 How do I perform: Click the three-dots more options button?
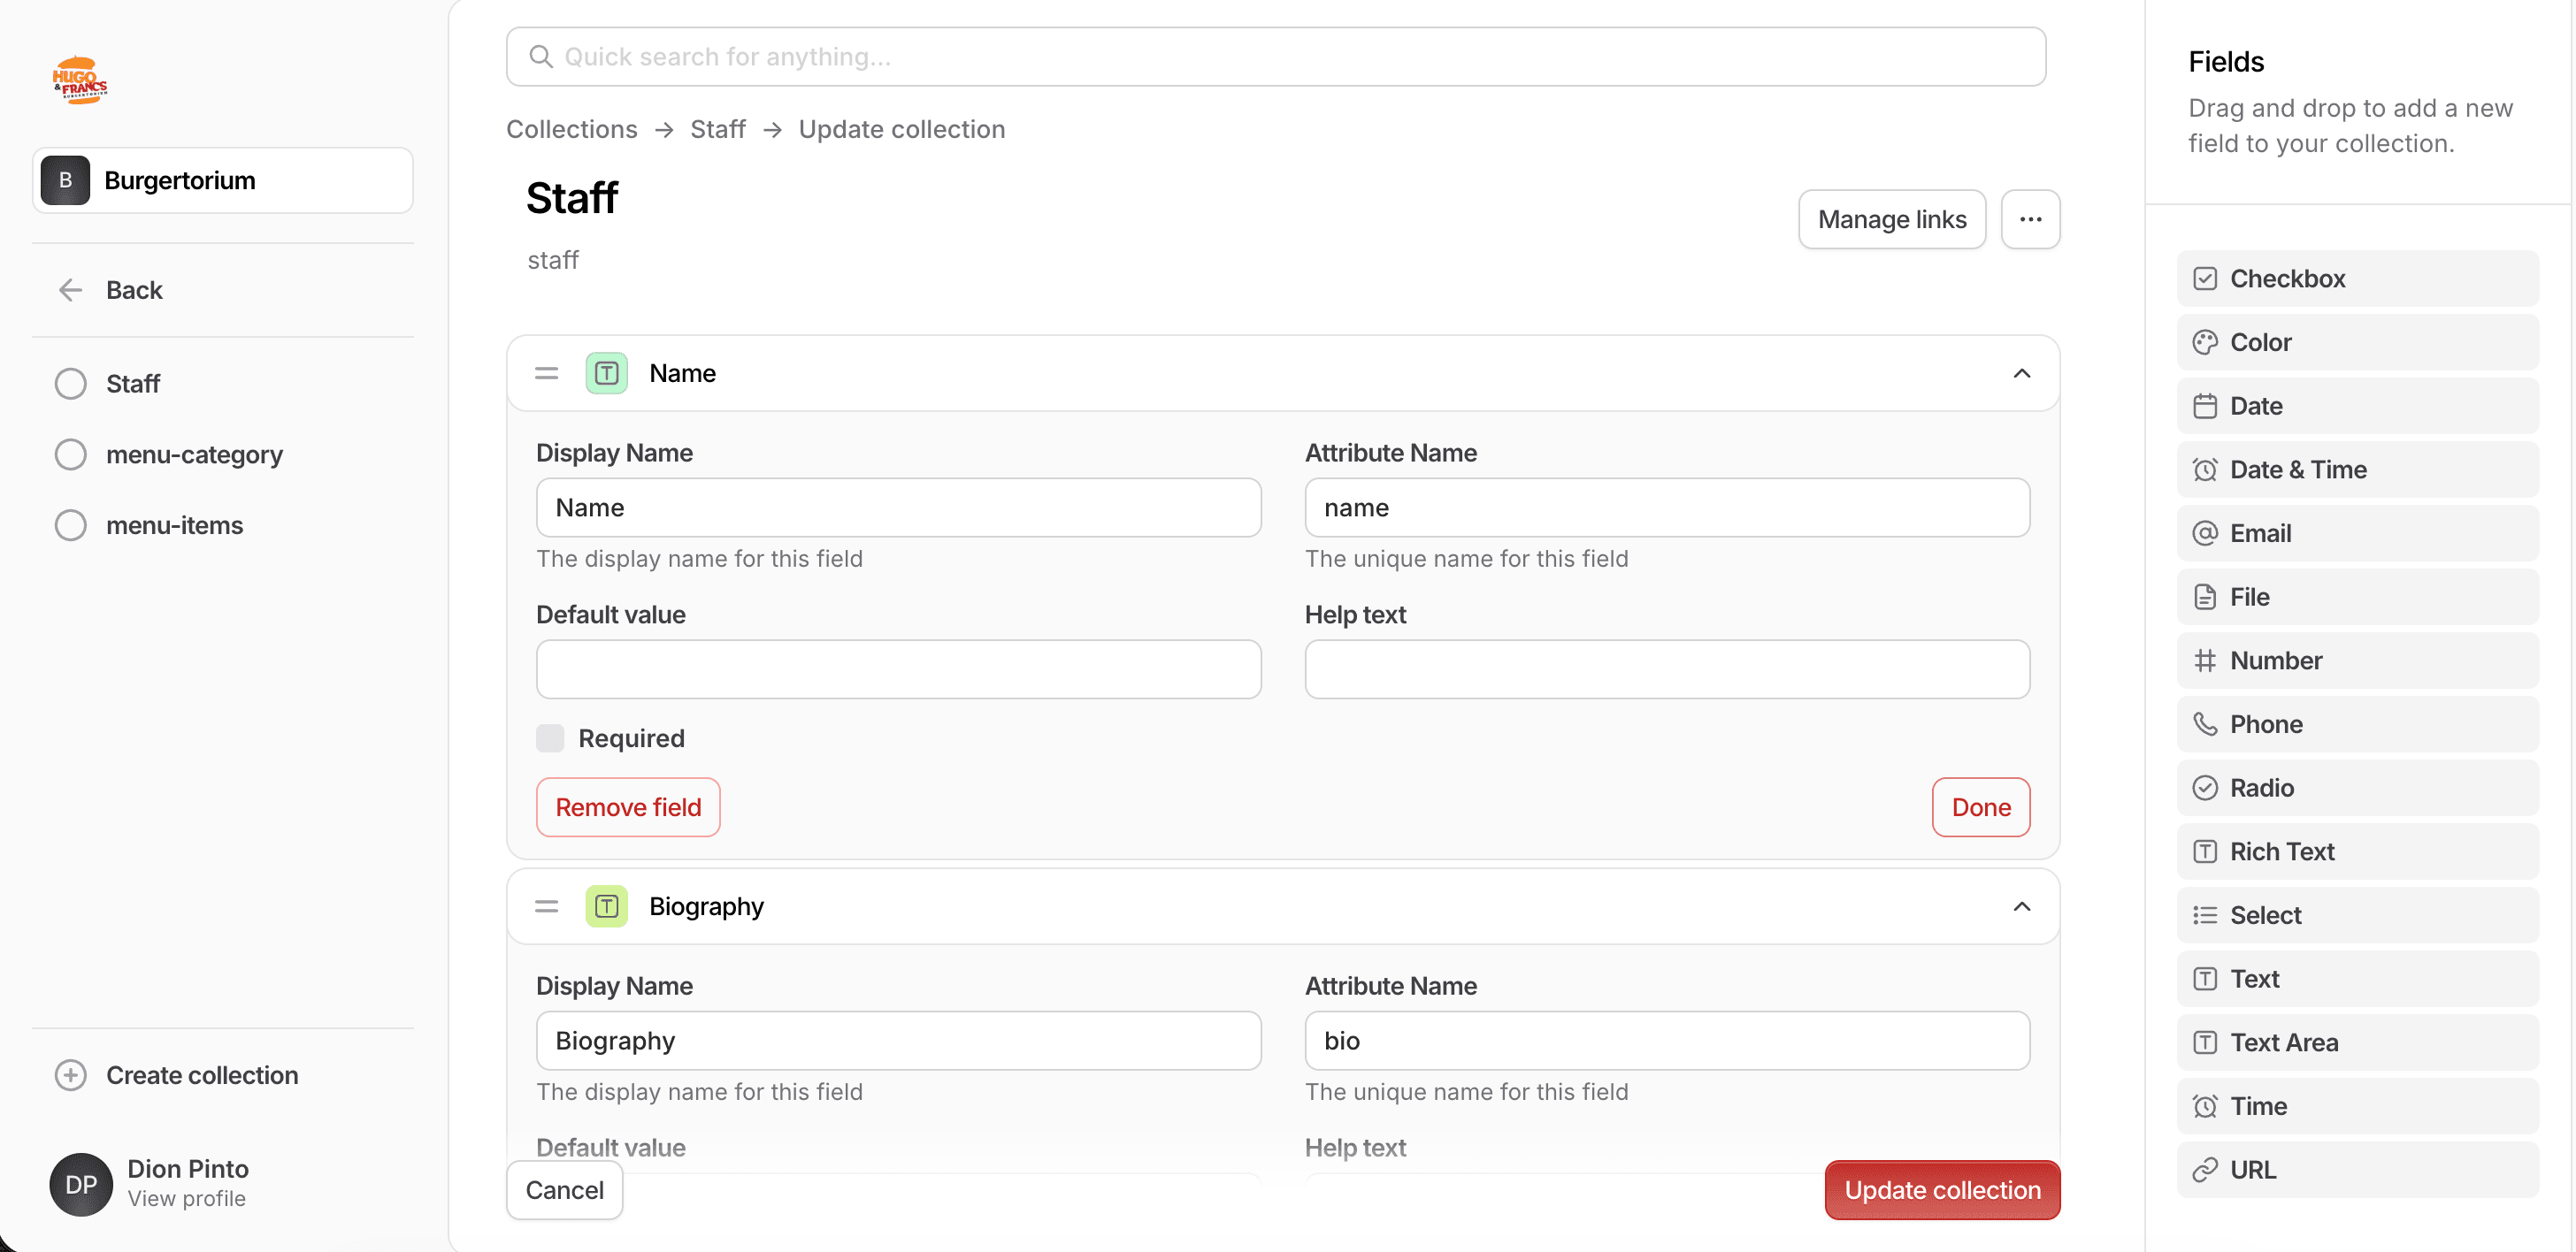[x=2029, y=218]
